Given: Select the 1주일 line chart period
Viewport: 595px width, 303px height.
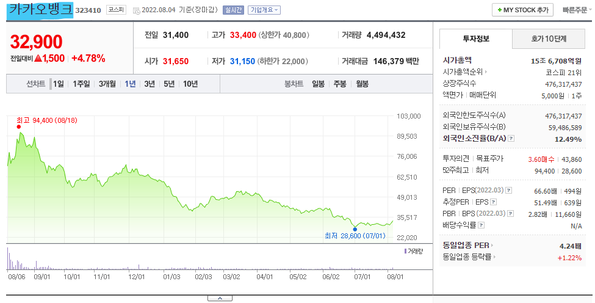Looking at the screenshot, I should pyautogui.click(x=81, y=84).
